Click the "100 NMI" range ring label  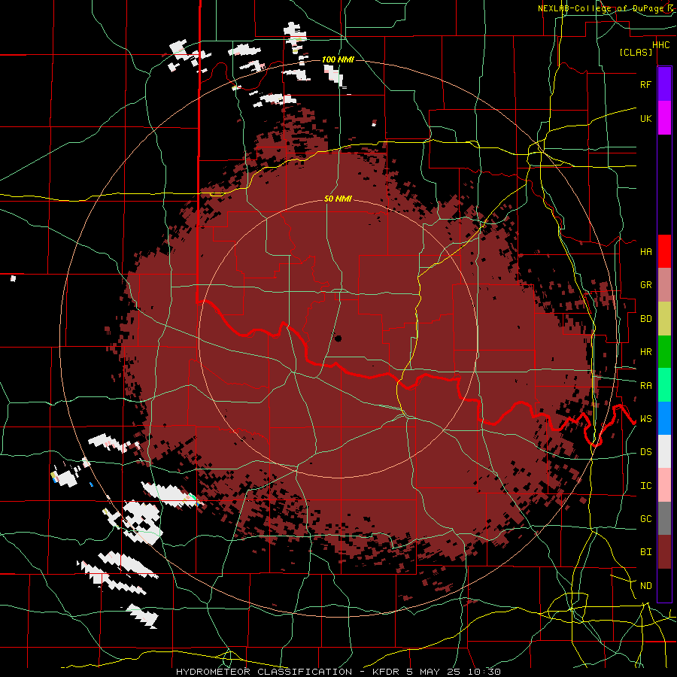point(338,59)
